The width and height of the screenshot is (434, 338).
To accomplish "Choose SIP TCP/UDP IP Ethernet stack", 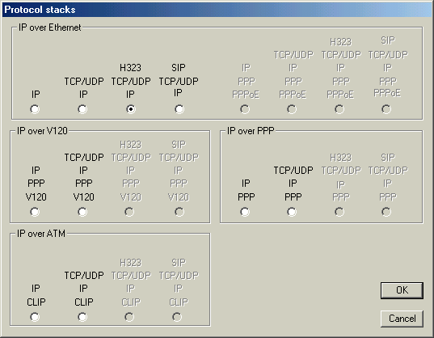I will pyautogui.click(x=179, y=109).
